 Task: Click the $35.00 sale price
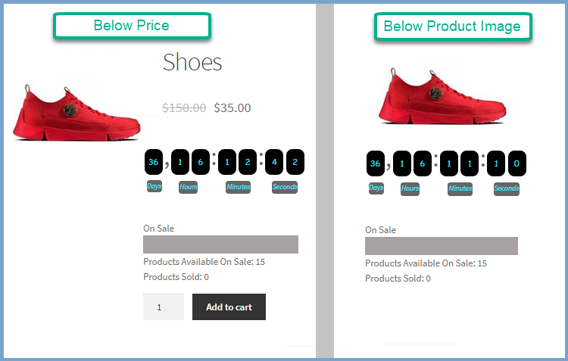point(232,107)
